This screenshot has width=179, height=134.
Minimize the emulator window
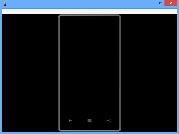153,3
